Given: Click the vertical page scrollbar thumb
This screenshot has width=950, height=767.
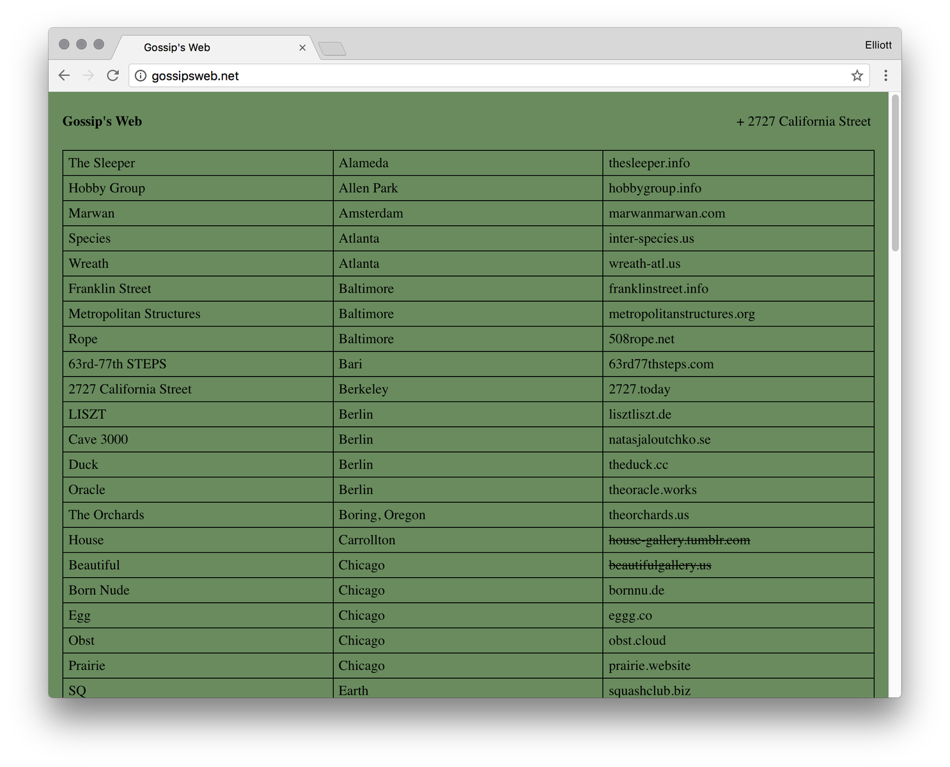Looking at the screenshot, I should coord(896,173).
